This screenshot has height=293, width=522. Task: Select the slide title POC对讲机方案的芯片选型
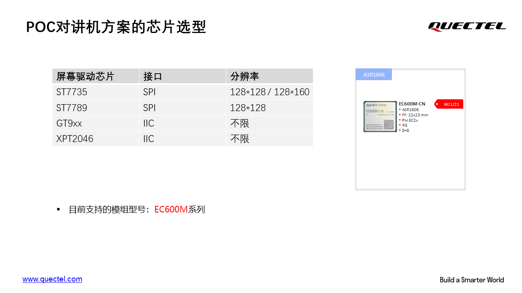tap(116, 27)
